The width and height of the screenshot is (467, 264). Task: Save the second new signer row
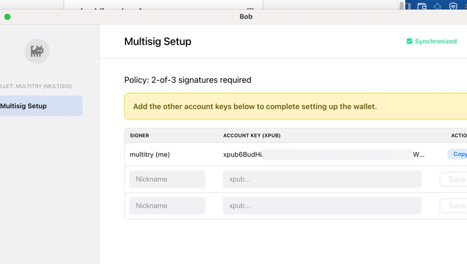click(454, 206)
